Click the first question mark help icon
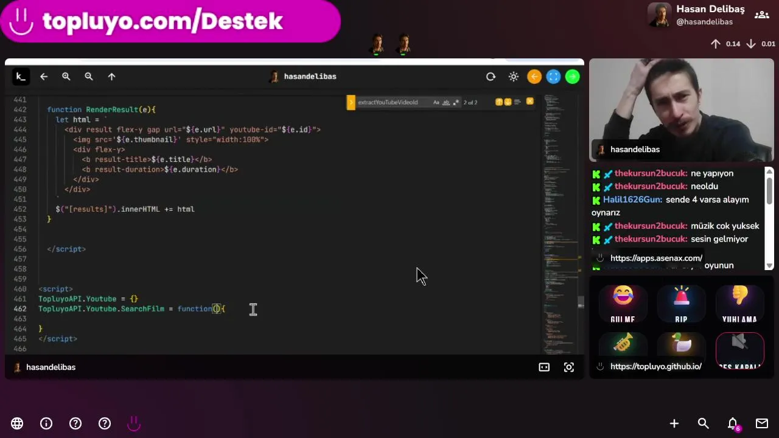Image resolution: width=779 pixels, height=438 pixels. point(75,423)
